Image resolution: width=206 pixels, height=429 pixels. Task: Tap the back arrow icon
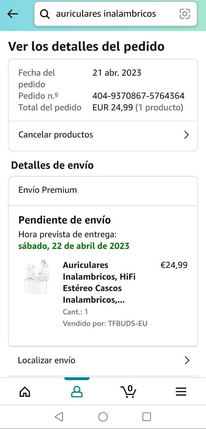click(x=13, y=14)
